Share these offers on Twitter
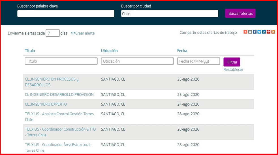 coord(259,32)
